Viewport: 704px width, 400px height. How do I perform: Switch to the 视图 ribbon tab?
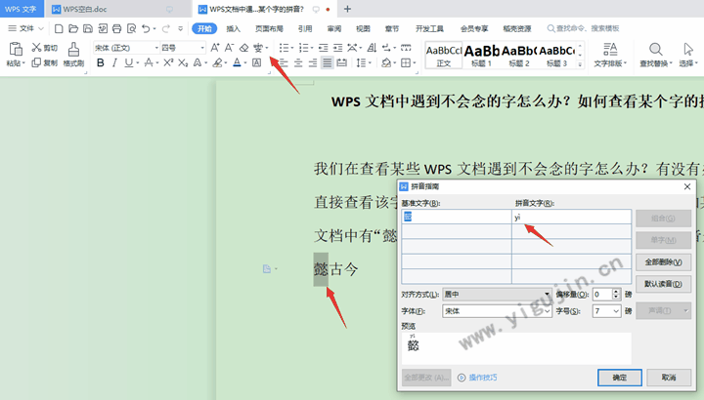coord(363,28)
